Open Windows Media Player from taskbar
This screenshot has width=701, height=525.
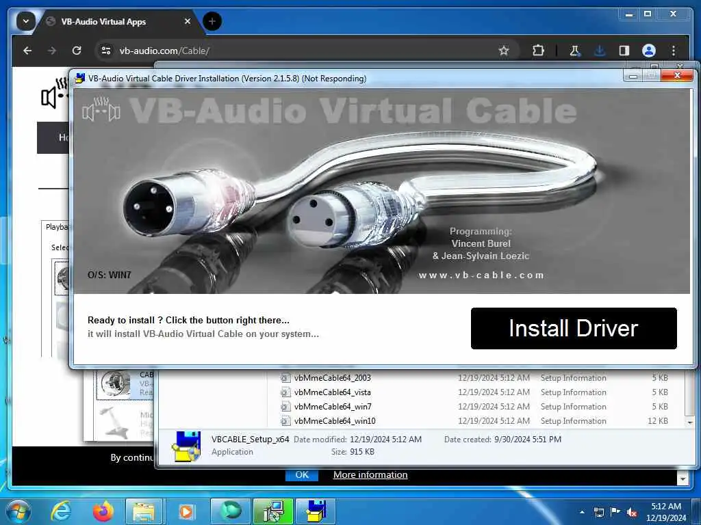click(186, 511)
